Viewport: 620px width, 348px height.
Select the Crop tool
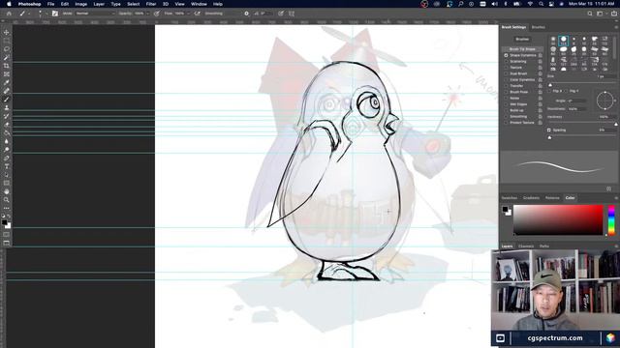7,66
